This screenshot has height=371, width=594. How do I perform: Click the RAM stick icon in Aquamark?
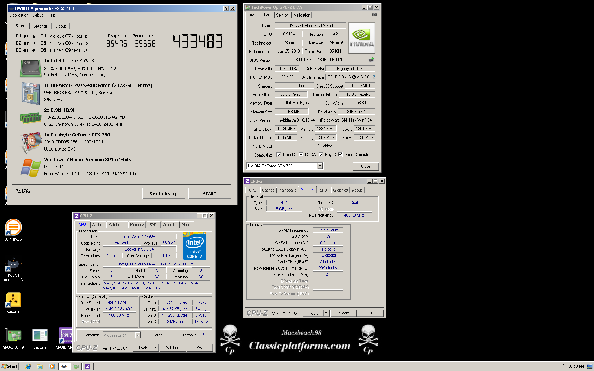point(30,118)
